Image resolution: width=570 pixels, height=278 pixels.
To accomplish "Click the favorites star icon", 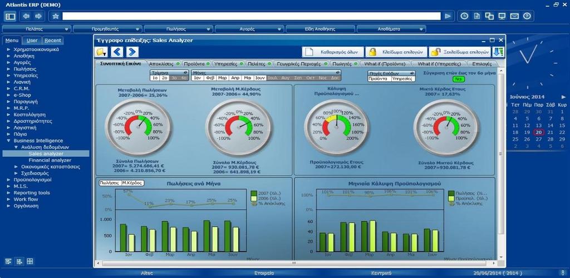I will coord(55,16).
